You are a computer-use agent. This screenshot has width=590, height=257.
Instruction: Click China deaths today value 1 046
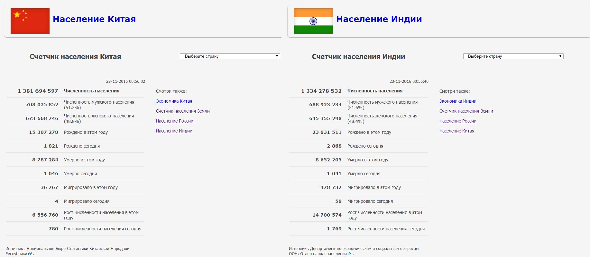click(x=51, y=174)
